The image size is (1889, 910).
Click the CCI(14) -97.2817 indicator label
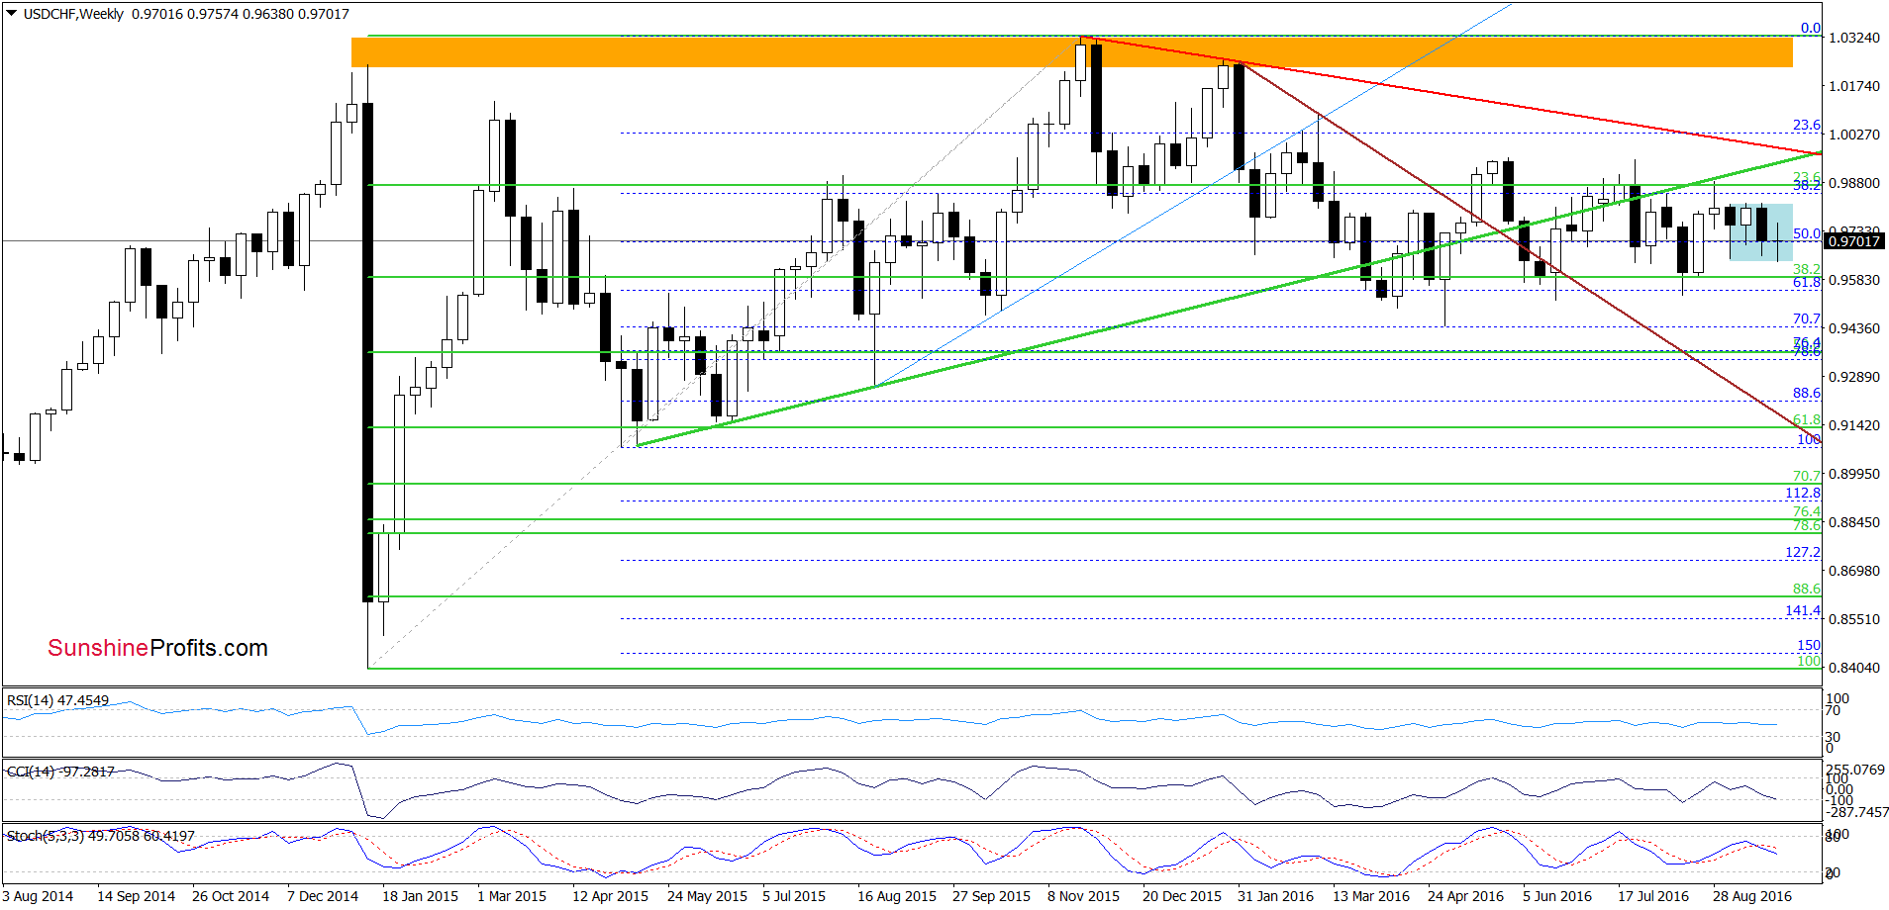60,772
